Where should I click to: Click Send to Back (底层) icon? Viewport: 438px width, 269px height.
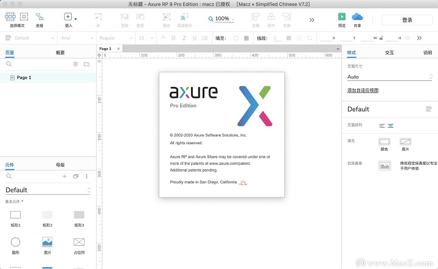tap(140, 17)
